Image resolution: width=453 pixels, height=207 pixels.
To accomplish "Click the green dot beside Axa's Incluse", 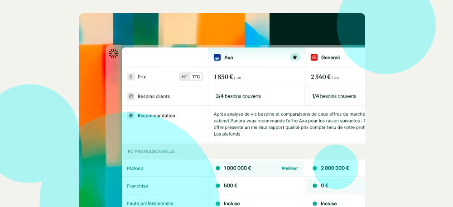I will [x=217, y=203].
